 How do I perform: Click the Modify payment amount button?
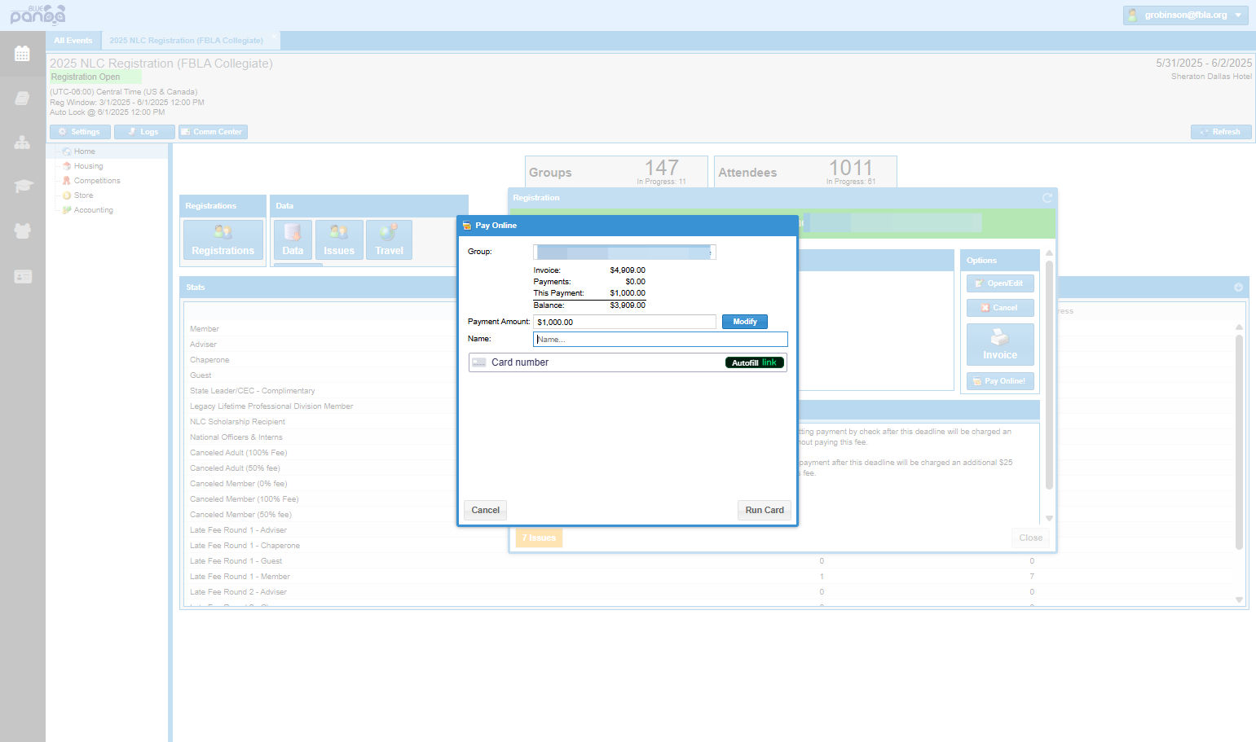pos(744,322)
